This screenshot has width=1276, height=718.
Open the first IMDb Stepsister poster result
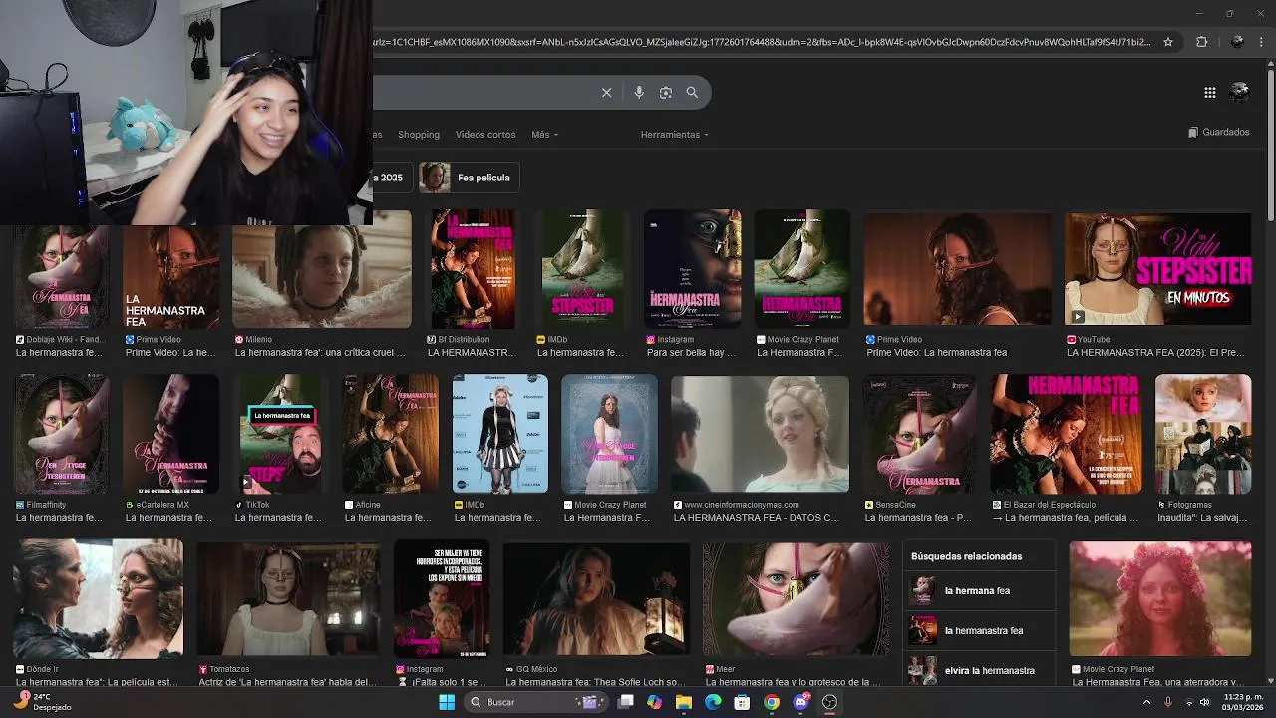(x=583, y=269)
